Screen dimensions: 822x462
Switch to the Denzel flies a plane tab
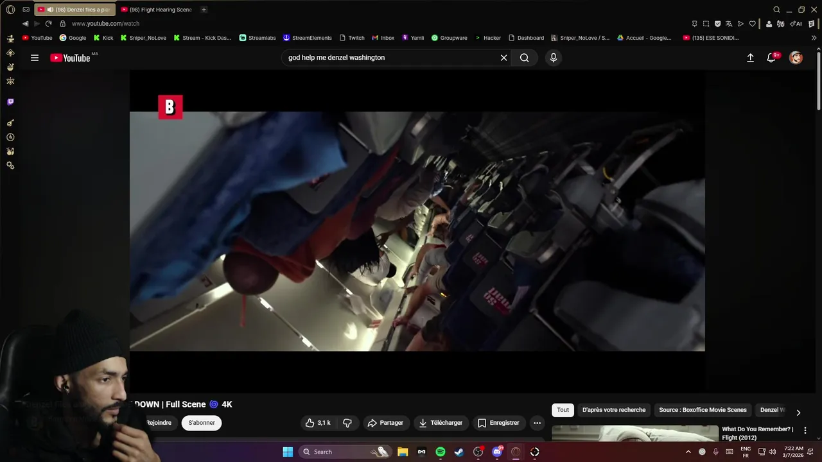(x=74, y=10)
